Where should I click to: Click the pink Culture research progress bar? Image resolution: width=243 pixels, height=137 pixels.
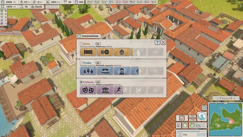point(201,127)
